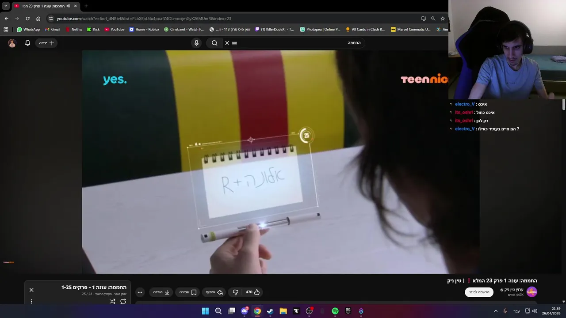Open Discord from the taskbar

[245, 311]
